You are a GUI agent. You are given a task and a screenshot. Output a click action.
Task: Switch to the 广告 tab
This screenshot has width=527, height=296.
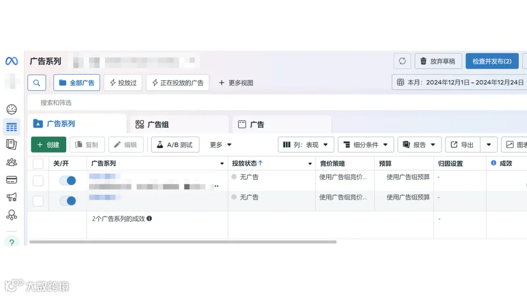282,125
